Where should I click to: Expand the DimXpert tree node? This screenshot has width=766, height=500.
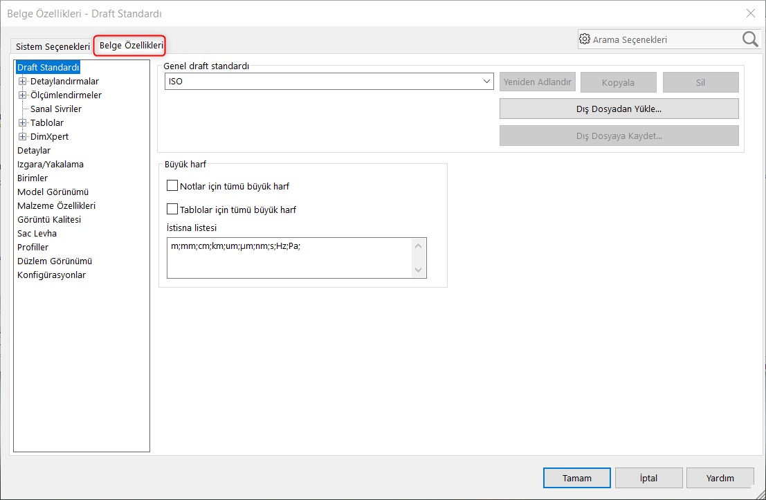(22, 136)
